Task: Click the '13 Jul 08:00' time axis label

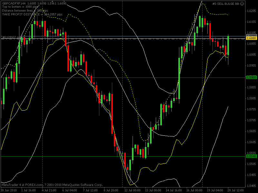Action: pos(153,190)
